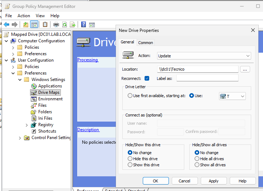Click the Refresh toolbar icon
This screenshot has width=263, height=191.
(x=64, y=24)
